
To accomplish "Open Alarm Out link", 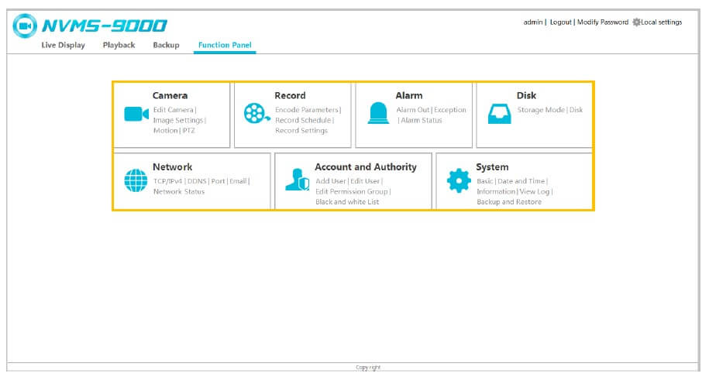I will [413, 110].
